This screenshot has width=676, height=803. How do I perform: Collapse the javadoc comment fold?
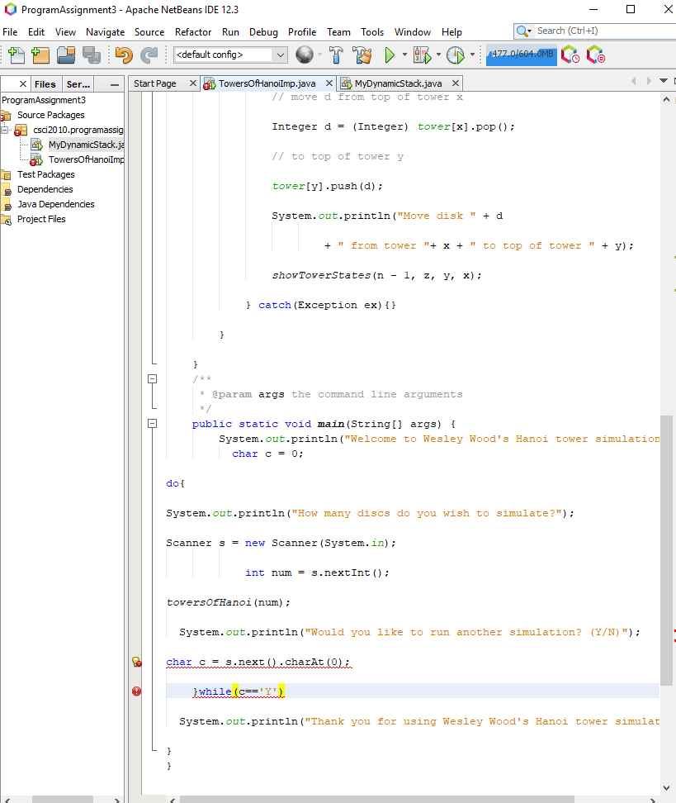152,379
